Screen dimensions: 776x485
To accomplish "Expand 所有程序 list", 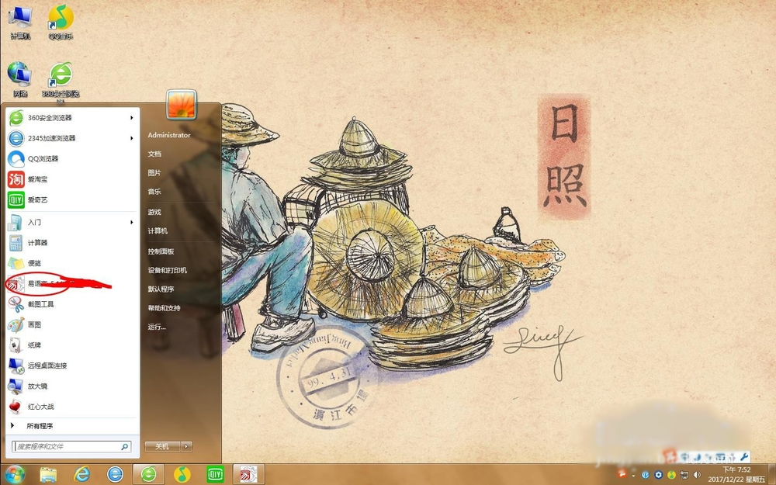I will coord(71,425).
